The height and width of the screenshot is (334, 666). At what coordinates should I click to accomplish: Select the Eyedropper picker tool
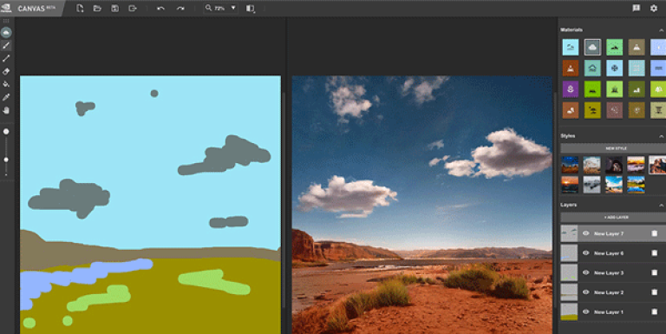[6, 97]
